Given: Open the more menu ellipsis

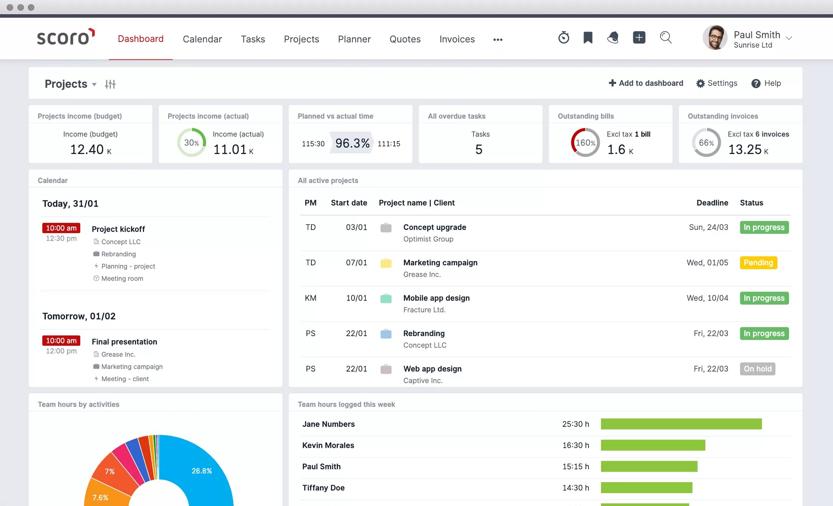Looking at the screenshot, I should pos(498,39).
